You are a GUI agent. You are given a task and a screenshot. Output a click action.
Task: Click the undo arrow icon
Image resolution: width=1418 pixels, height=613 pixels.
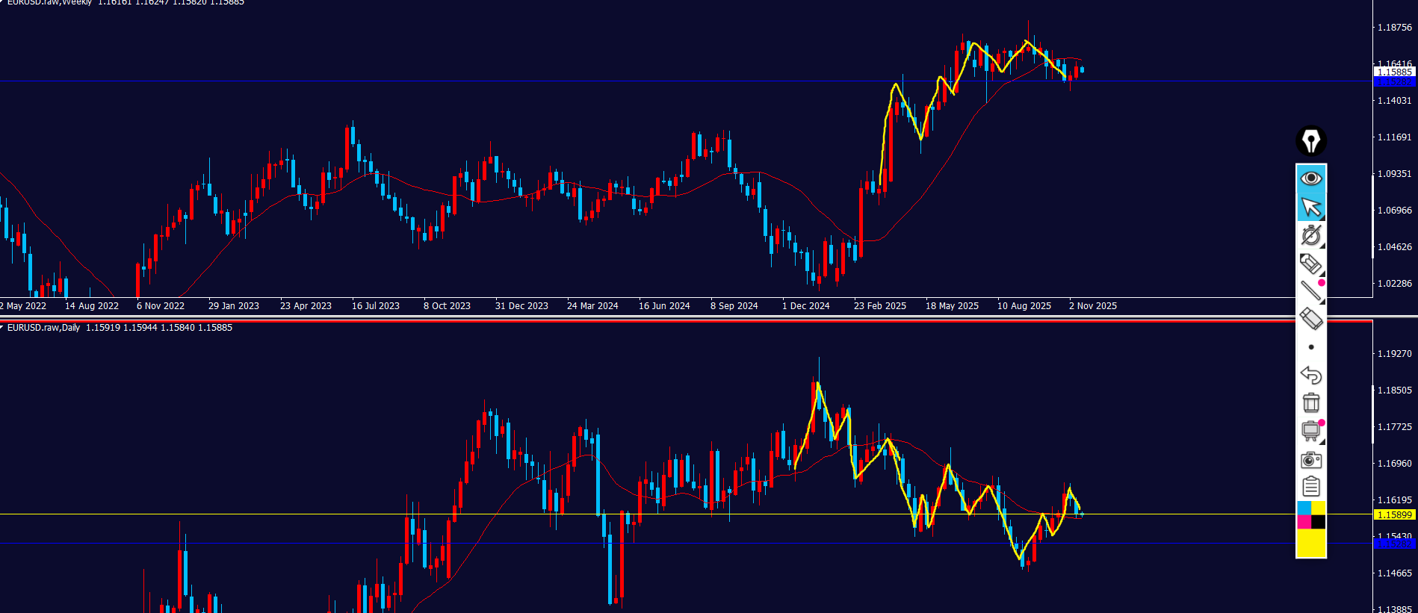click(x=1310, y=375)
